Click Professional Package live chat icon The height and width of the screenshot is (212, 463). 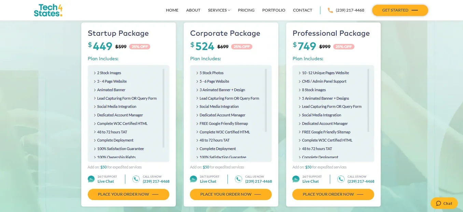click(x=296, y=179)
